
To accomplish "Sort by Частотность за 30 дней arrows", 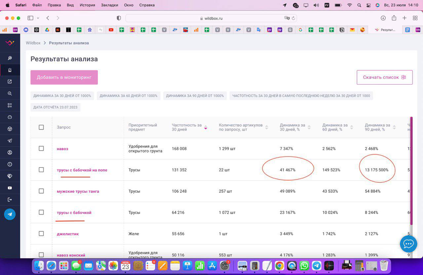I will tap(206, 127).
